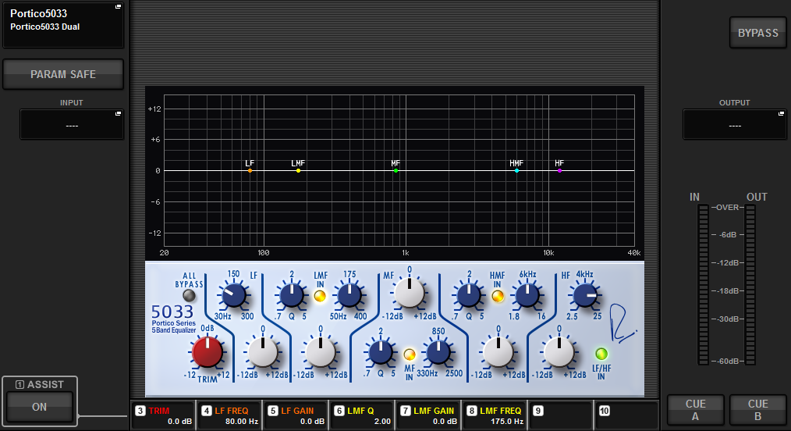Toggle the MF IN orange switch
The image size is (791, 431).
[x=410, y=354]
